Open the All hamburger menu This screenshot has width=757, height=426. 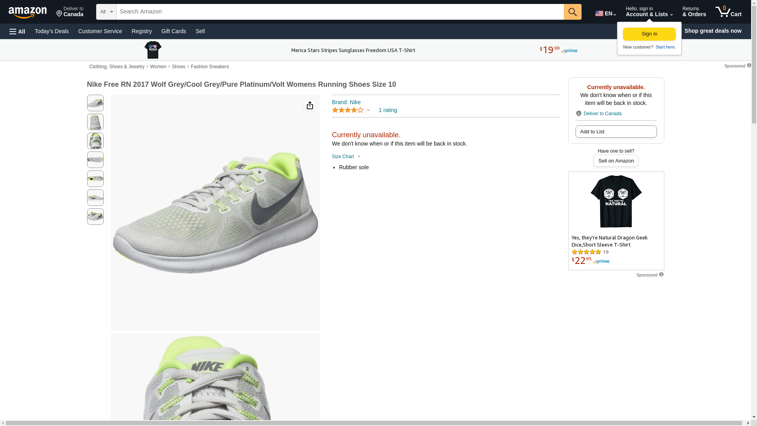[17, 31]
